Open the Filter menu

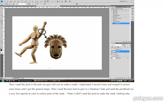(x=22, y=1)
